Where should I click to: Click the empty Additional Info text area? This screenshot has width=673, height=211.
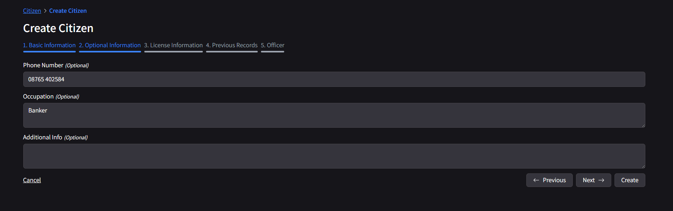click(334, 156)
